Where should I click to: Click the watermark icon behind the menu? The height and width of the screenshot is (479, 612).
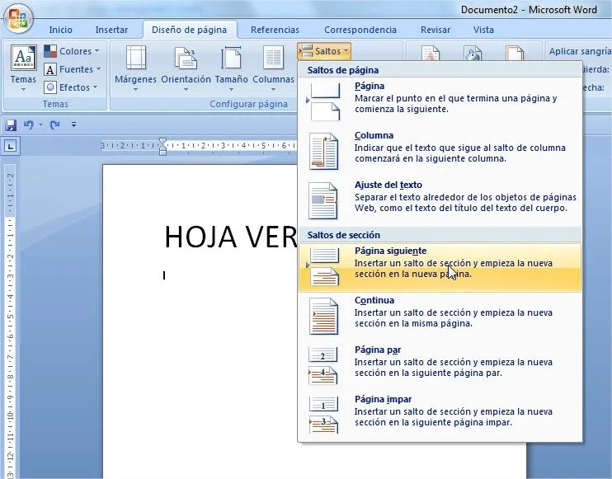[431, 53]
